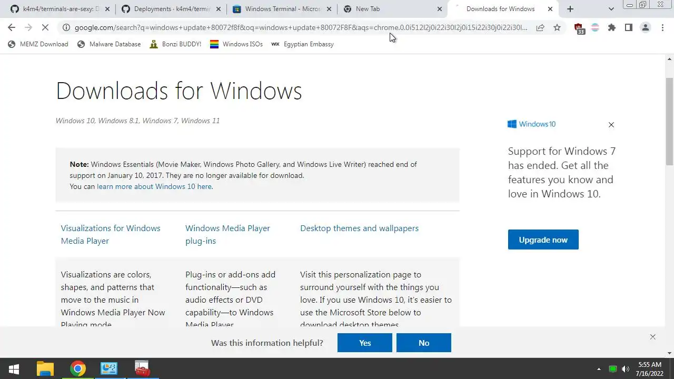Open the clock showing 5:55 AM
The height and width of the screenshot is (379, 674).
coord(650,368)
